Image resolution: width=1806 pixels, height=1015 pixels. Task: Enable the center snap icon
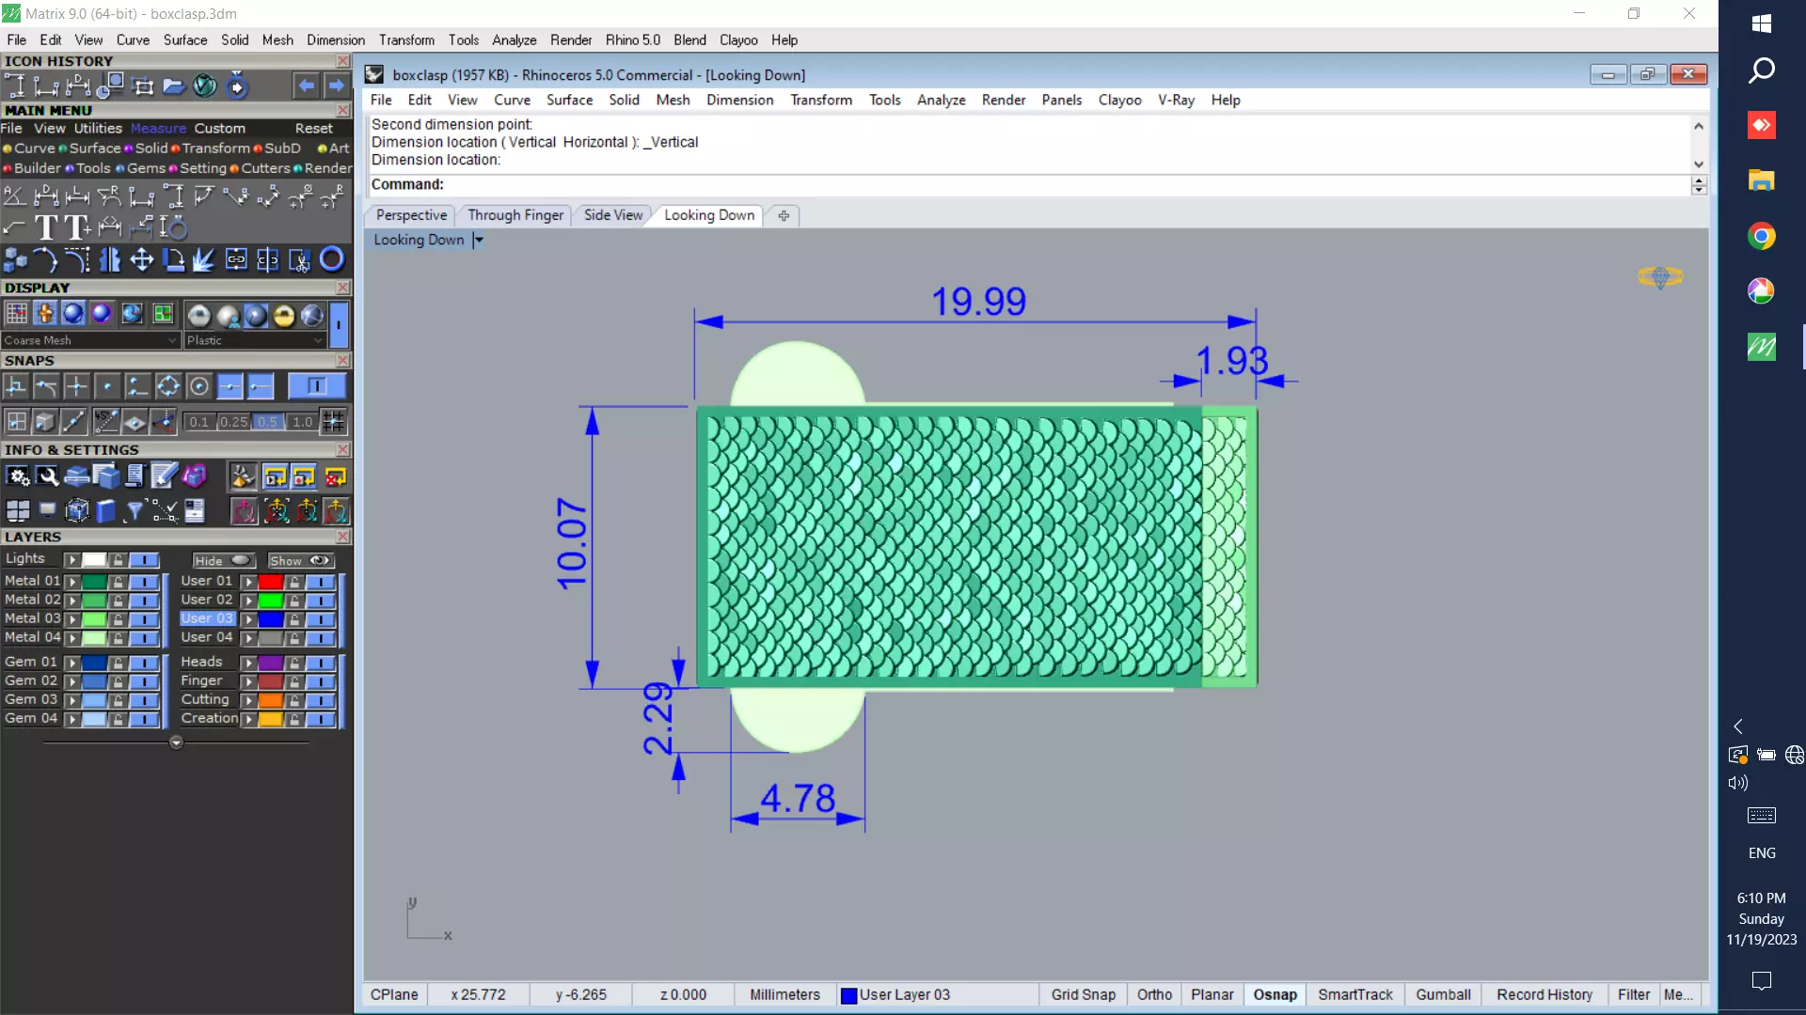[198, 386]
